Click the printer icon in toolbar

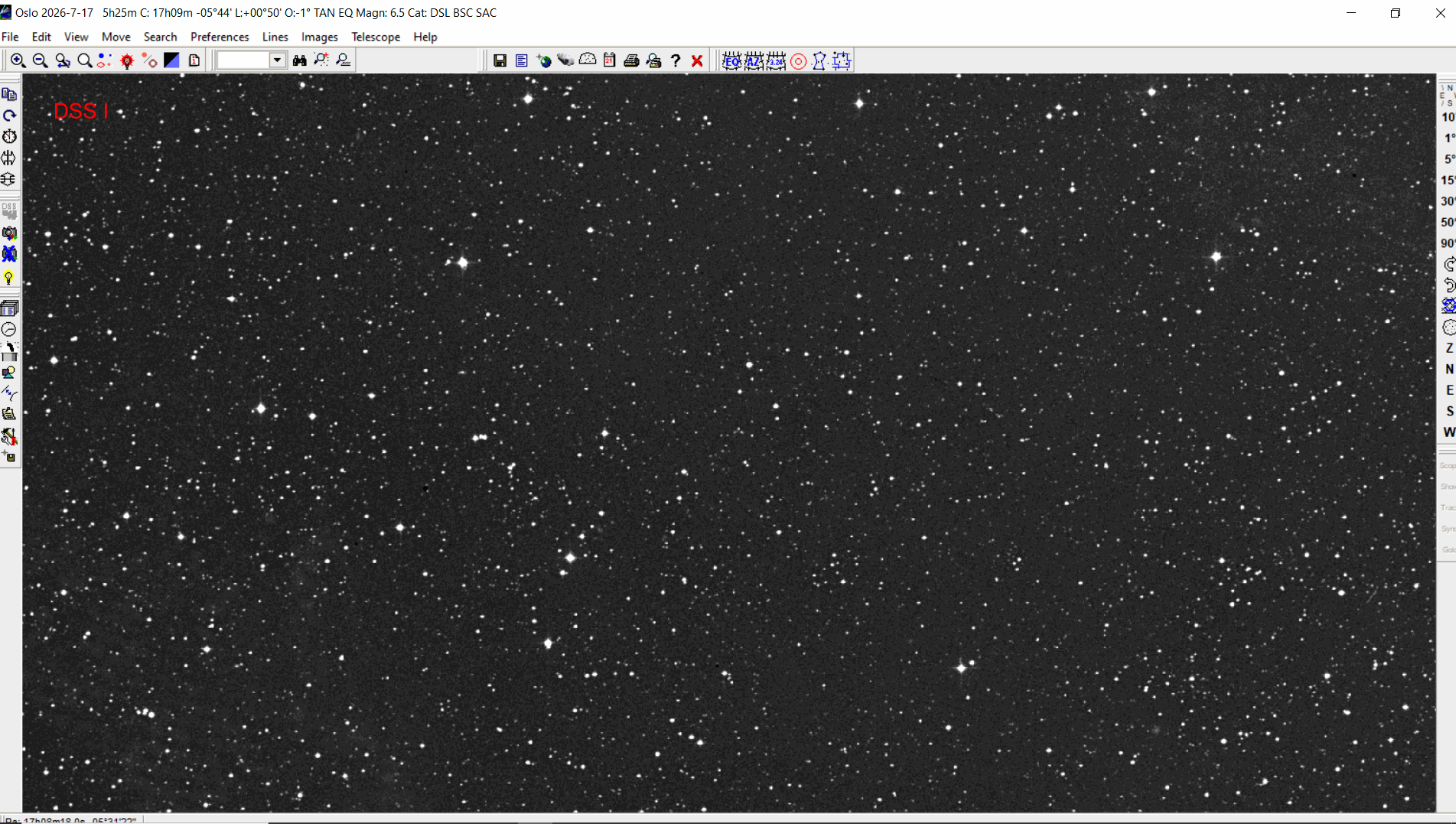(x=631, y=60)
